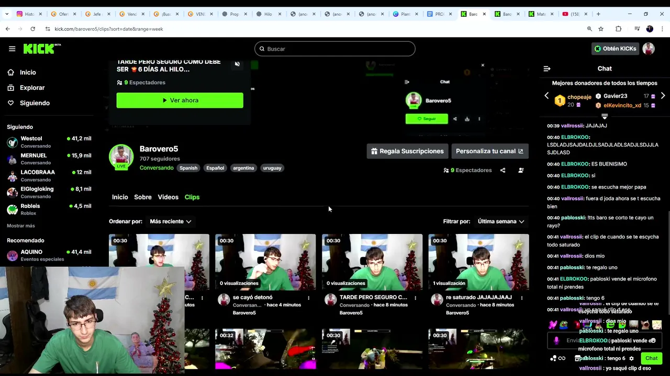Click the Buscar search field
670x376 pixels.
[x=335, y=49]
